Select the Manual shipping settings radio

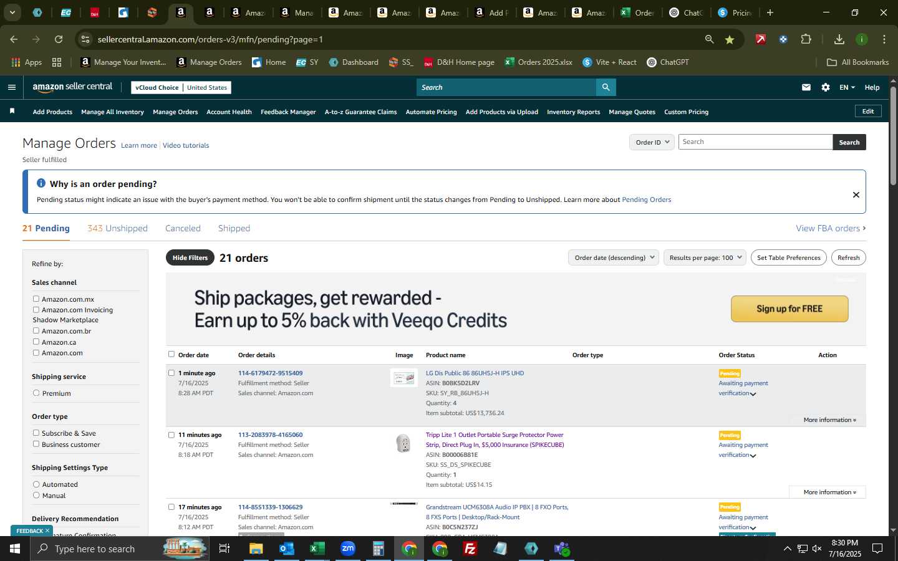36,495
